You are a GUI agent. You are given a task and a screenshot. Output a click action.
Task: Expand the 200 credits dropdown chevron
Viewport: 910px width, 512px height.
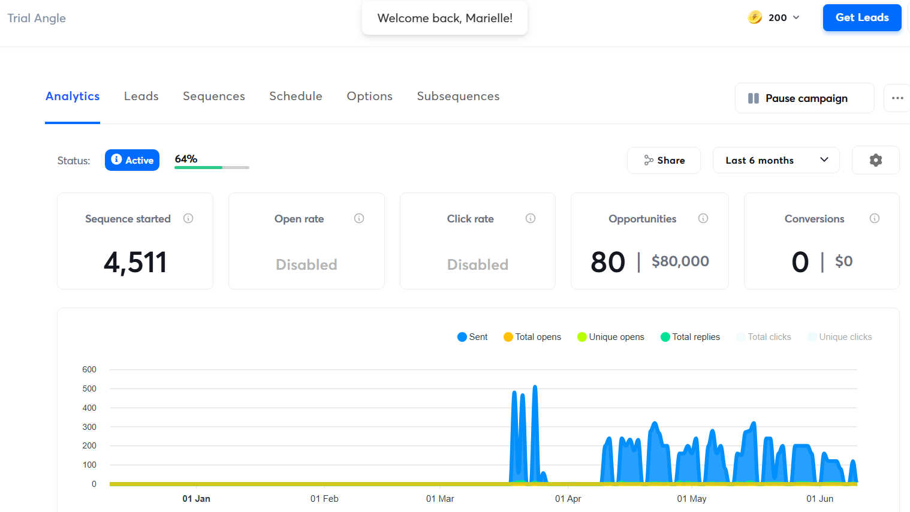[x=796, y=17]
